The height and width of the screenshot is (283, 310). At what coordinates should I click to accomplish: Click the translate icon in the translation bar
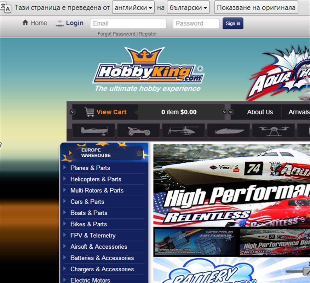pyautogui.click(x=6, y=7)
